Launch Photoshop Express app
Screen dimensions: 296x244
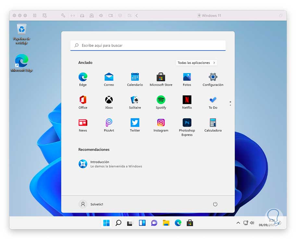coord(187,127)
